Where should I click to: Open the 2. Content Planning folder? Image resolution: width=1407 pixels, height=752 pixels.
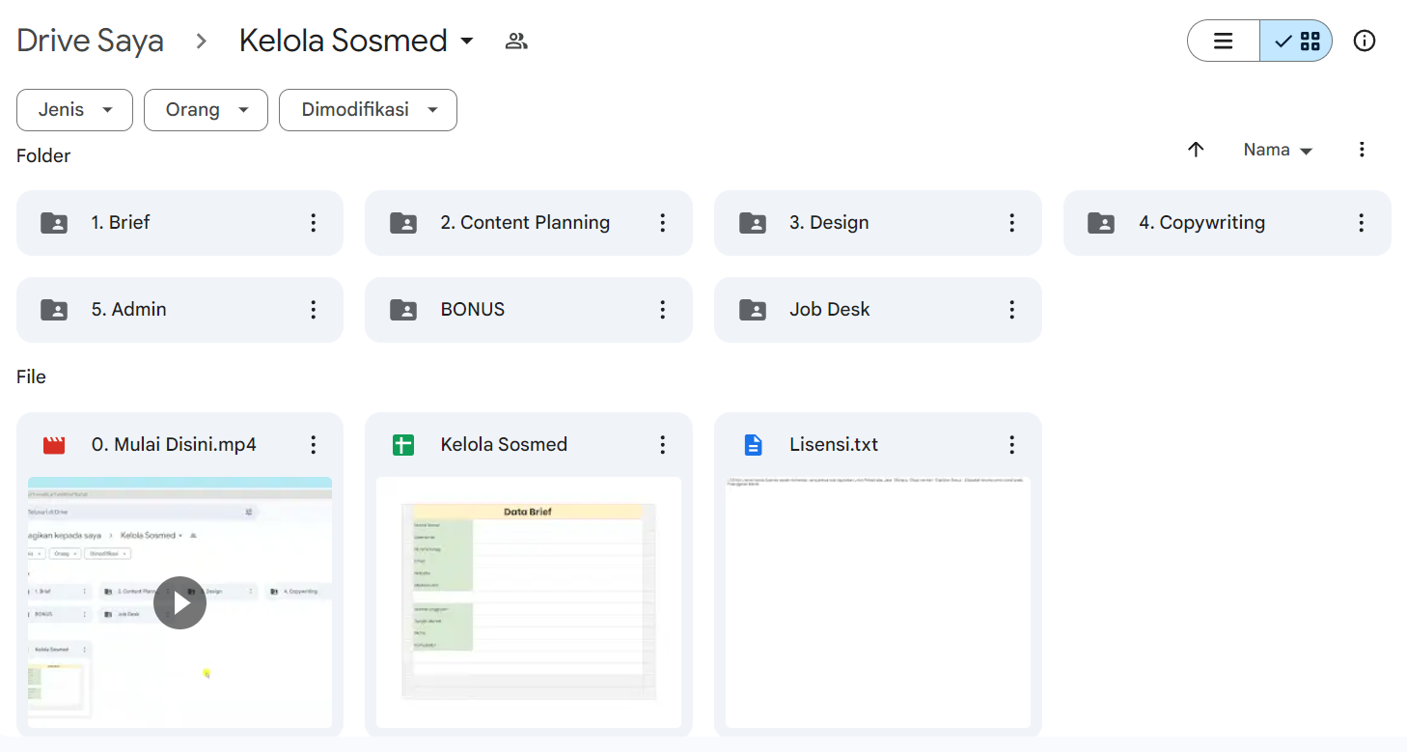tap(525, 223)
